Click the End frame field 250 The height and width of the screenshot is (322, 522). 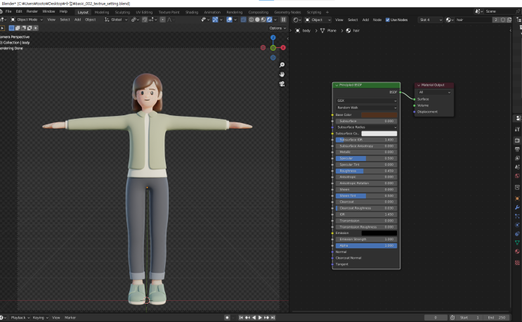click(x=497, y=318)
